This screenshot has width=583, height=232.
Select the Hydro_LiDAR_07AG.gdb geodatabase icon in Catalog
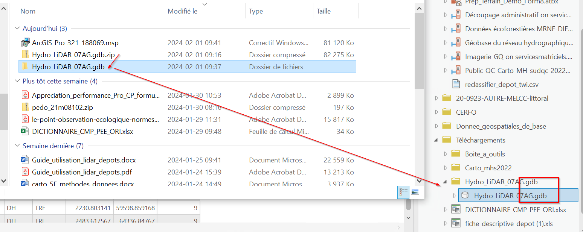coord(465,195)
